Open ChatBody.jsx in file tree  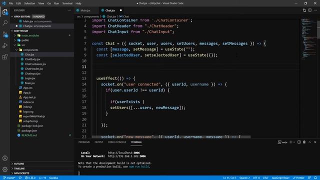pos(32,59)
